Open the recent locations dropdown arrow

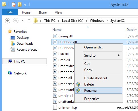pos(22,20)
